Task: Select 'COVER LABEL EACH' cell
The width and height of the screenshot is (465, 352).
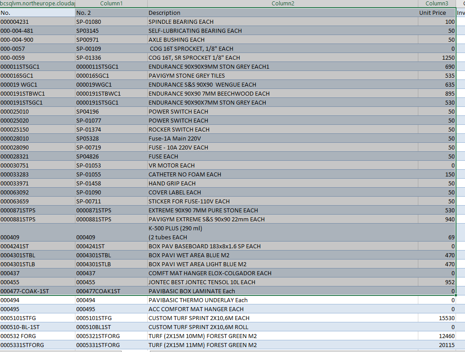Action: (283, 192)
